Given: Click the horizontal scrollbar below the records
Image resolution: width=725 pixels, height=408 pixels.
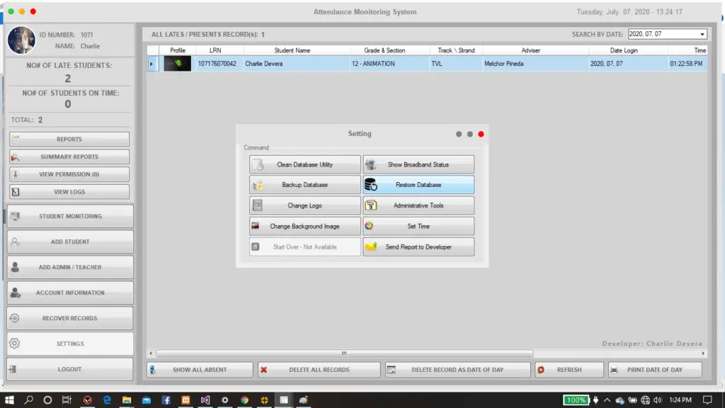Looking at the screenshot, I should coord(343,352).
